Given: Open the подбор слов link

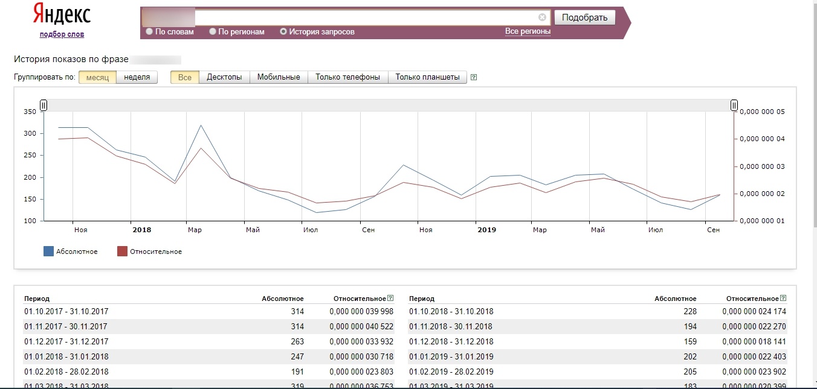Looking at the screenshot, I should pos(62,34).
